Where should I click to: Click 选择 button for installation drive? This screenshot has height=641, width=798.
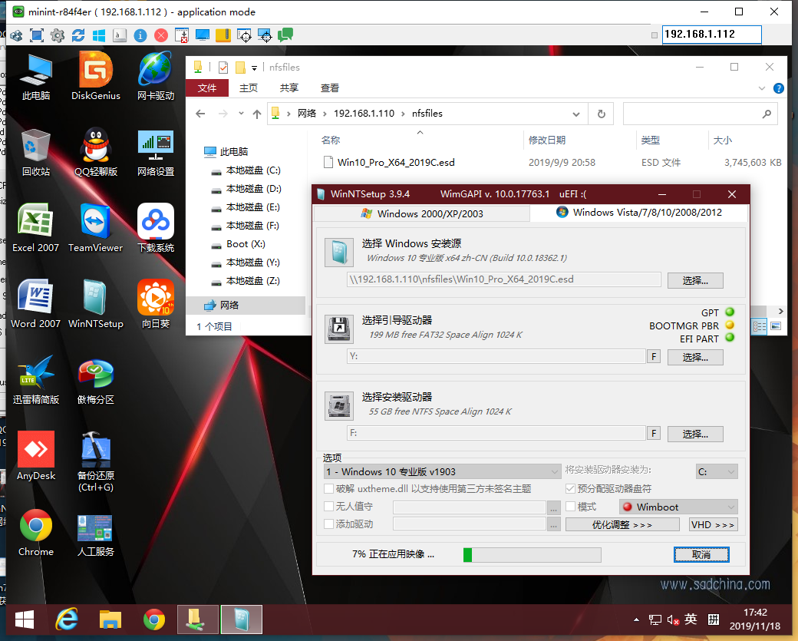click(x=695, y=434)
